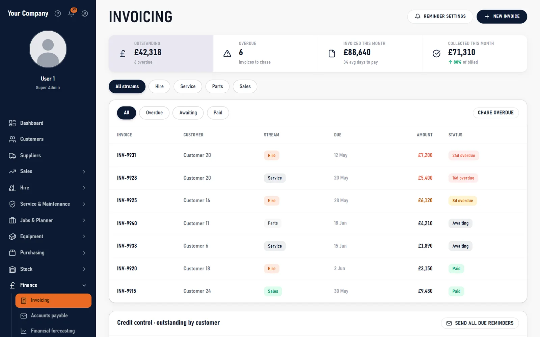Show only Overdue invoices tab
Viewport: 540px width, 337px height.
[154, 113]
